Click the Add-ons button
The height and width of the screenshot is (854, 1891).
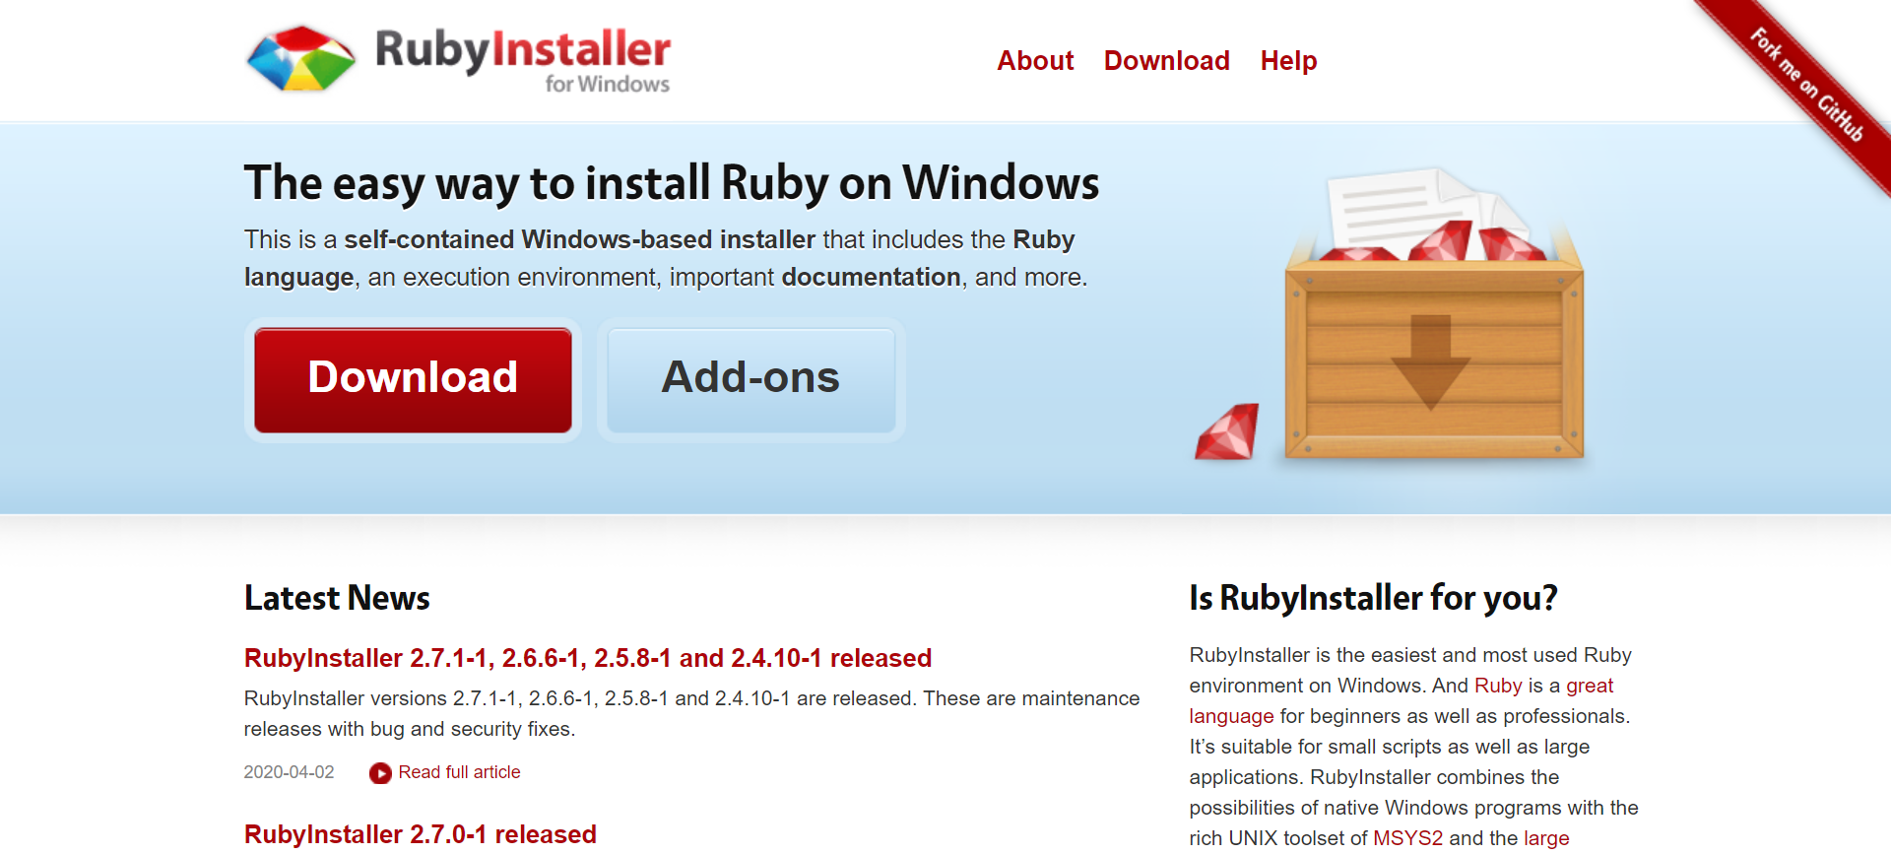coord(750,380)
